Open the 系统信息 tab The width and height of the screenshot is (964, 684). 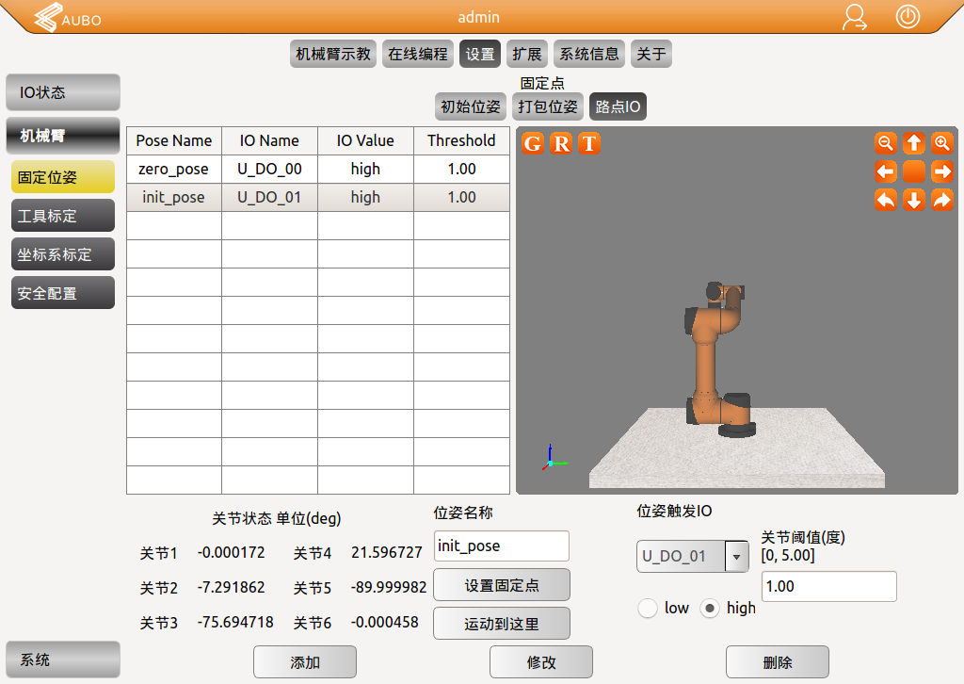[x=588, y=54]
